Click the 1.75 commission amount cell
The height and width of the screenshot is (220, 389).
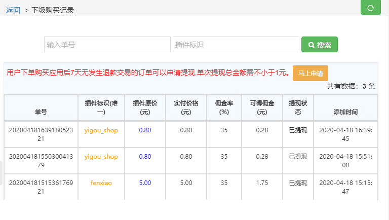coord(262,183)
